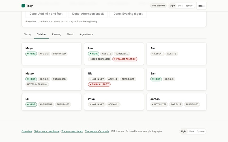Open Try your own lunch link

coord(72,131)
